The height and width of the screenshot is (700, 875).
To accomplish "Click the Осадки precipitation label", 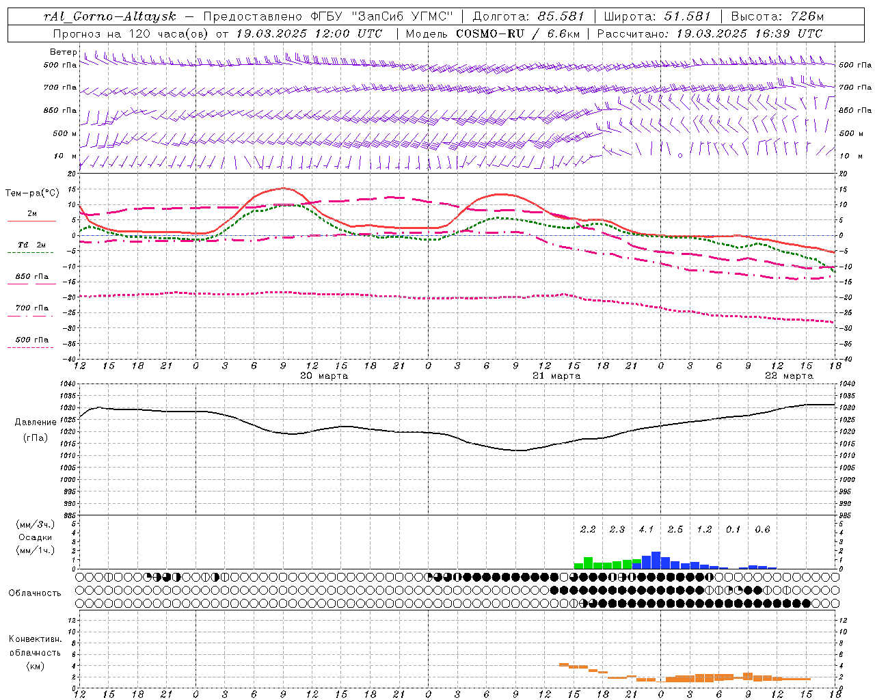I will tap(36, 537).
